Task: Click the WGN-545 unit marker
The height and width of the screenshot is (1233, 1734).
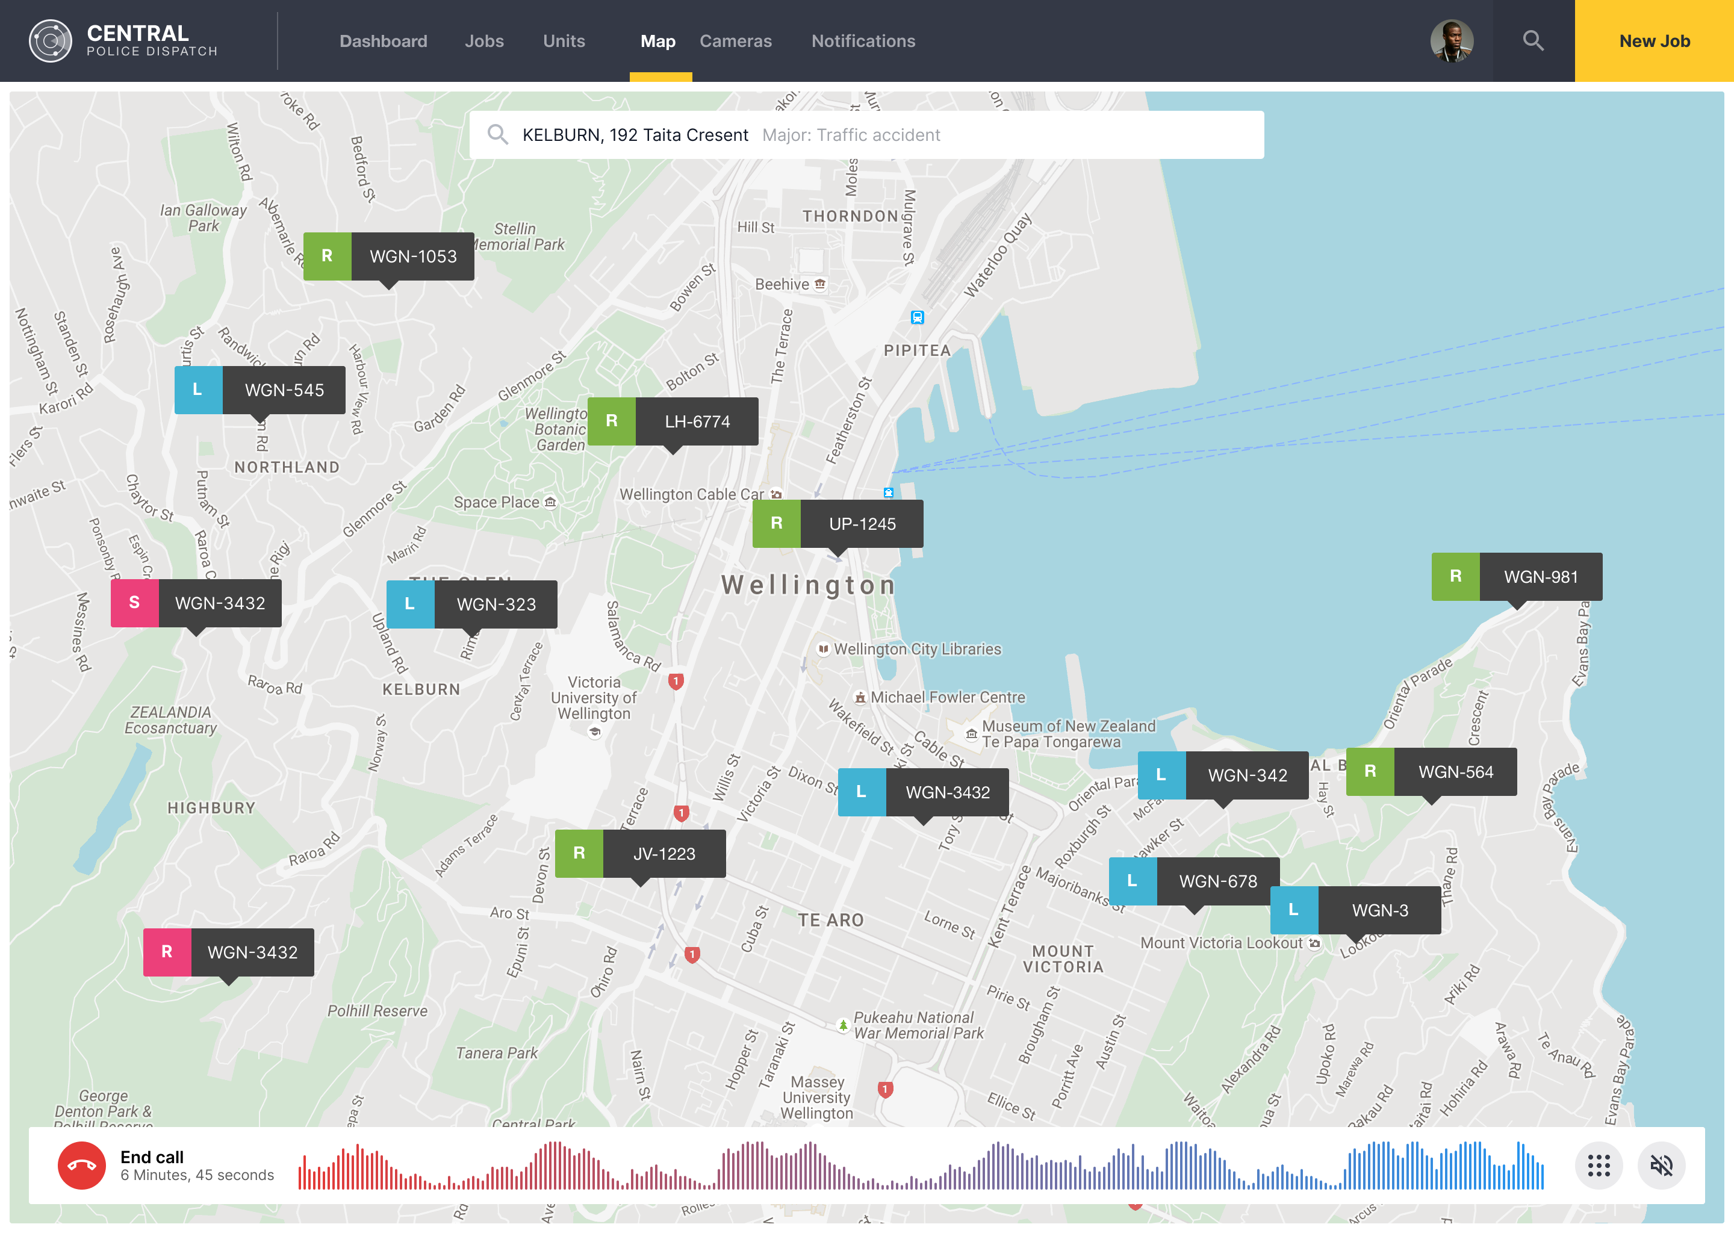Action: (261, 388)
